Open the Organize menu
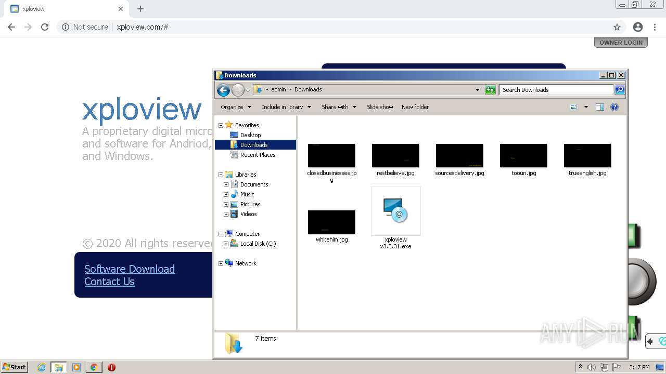The image size is (666, 374). point(236,107)
